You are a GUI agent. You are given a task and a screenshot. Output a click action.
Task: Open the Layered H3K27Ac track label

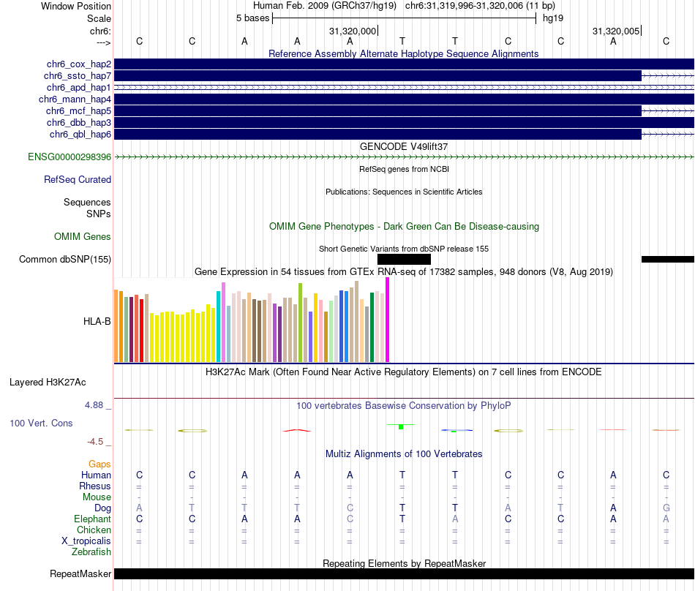coord(48,382)
